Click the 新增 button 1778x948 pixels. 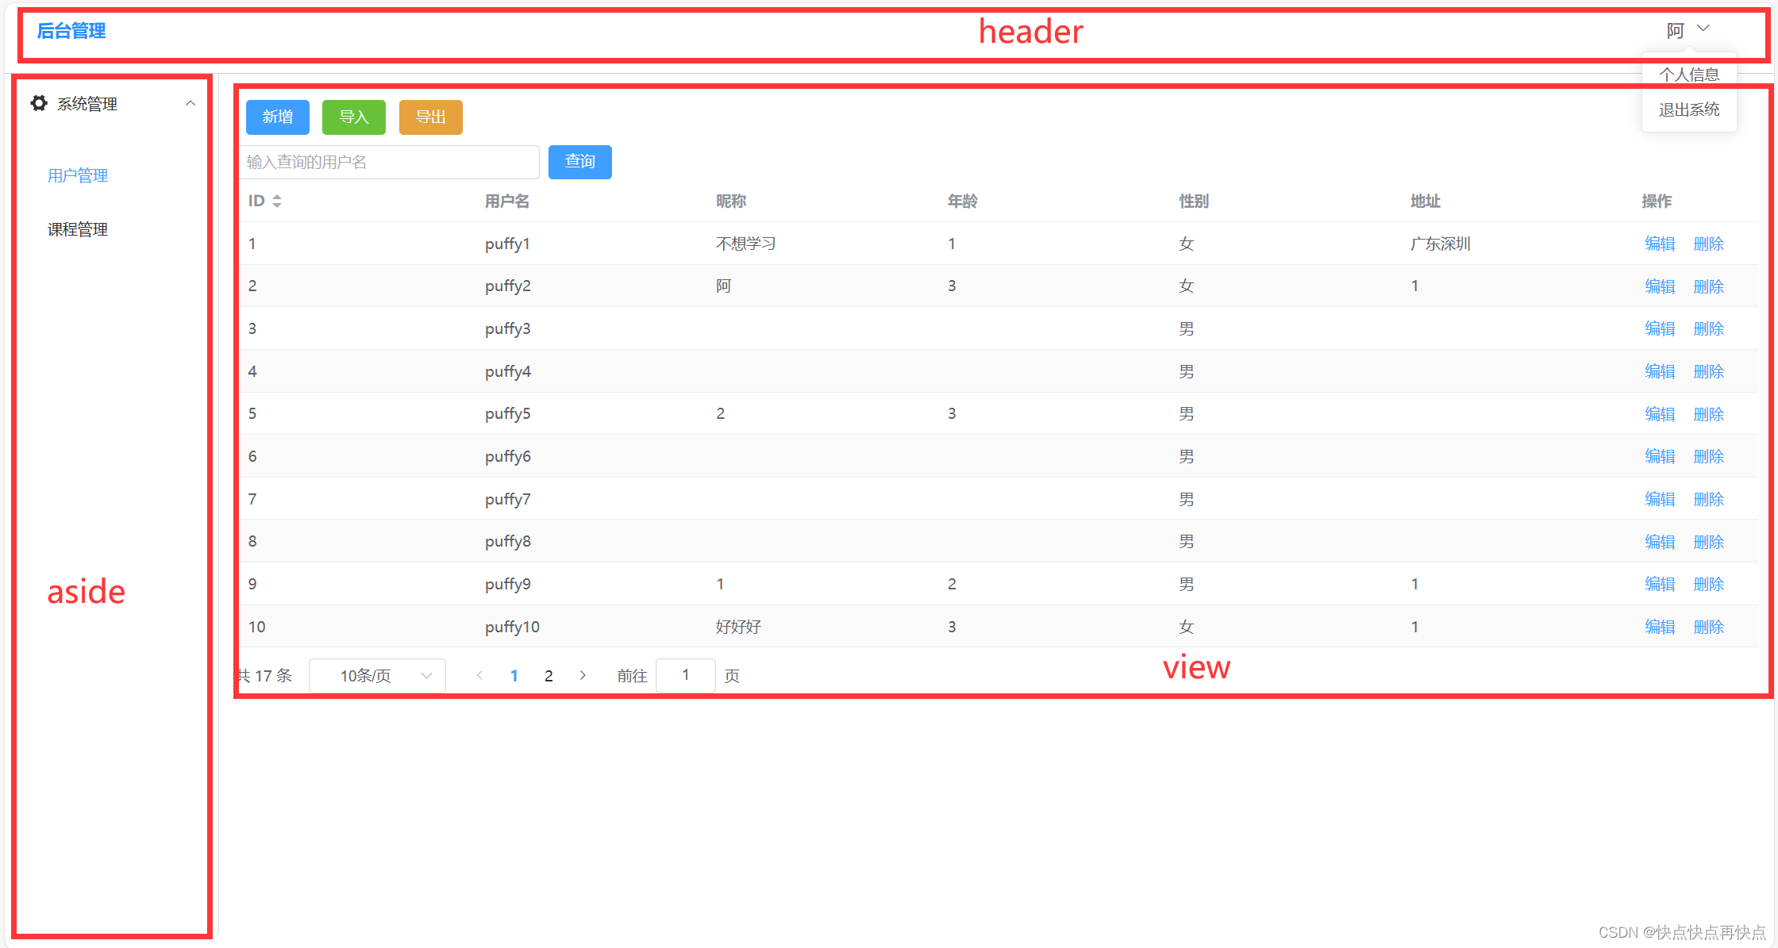tap(278, 117)
